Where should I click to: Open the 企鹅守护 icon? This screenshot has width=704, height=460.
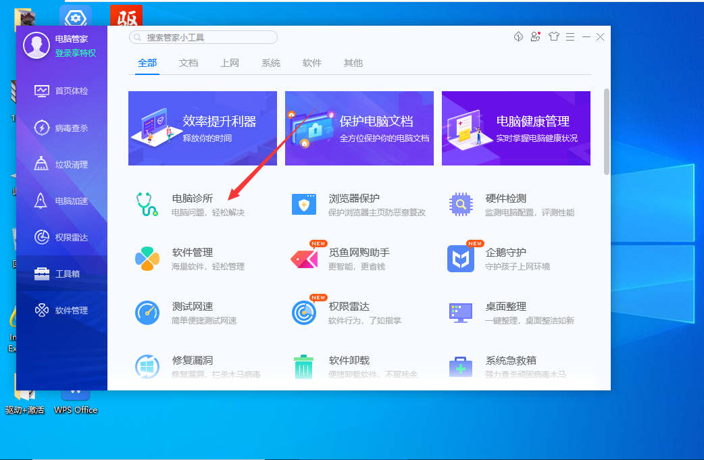click(x=461, y=259)
